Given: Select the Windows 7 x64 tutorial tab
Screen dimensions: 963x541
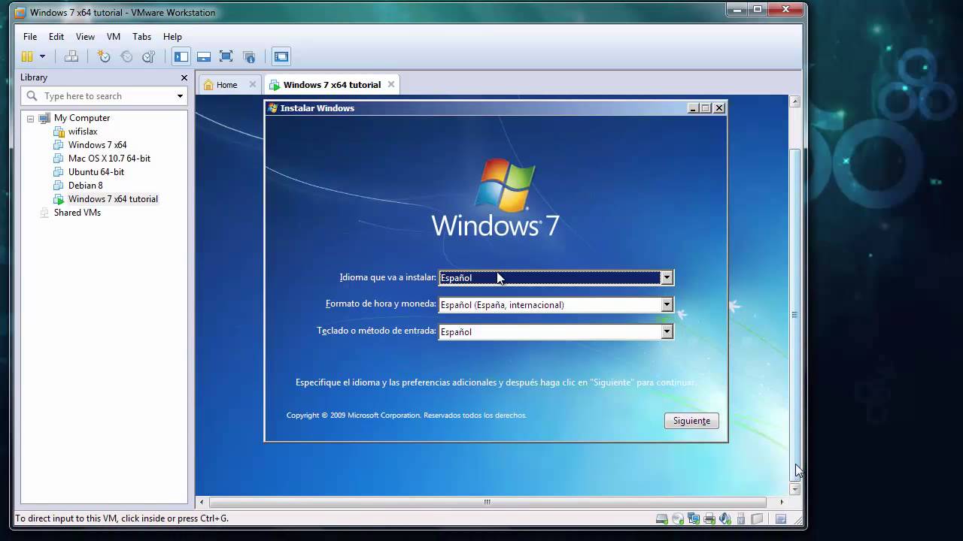Looking at the screenshot, I should [332, 85].
